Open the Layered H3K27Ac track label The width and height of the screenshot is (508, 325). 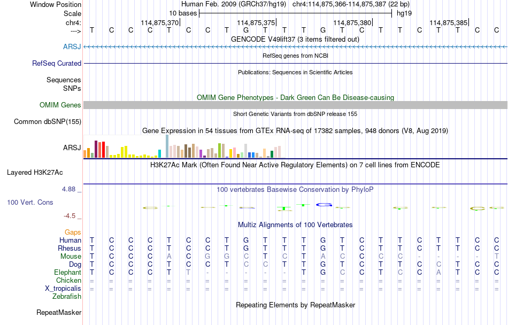35,172
